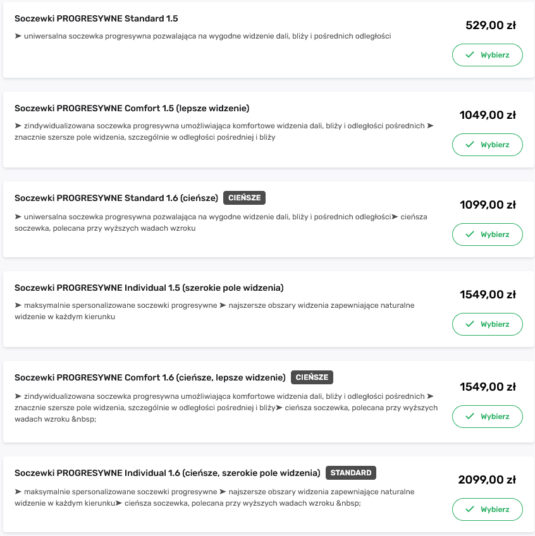Pick Comfort 1.6 lenses using Wybierz

[x=487, y=417]
